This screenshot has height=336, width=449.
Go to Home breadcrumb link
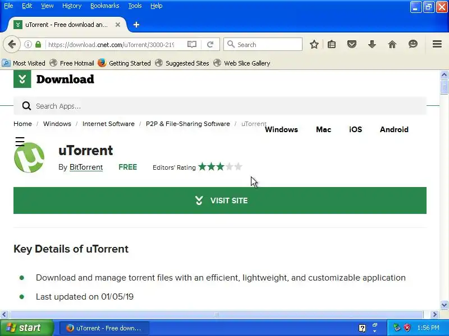(x=22, y=124)
